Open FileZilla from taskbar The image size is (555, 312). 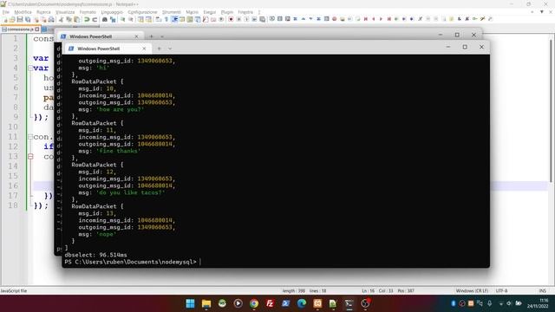click(x=270, y=303)
